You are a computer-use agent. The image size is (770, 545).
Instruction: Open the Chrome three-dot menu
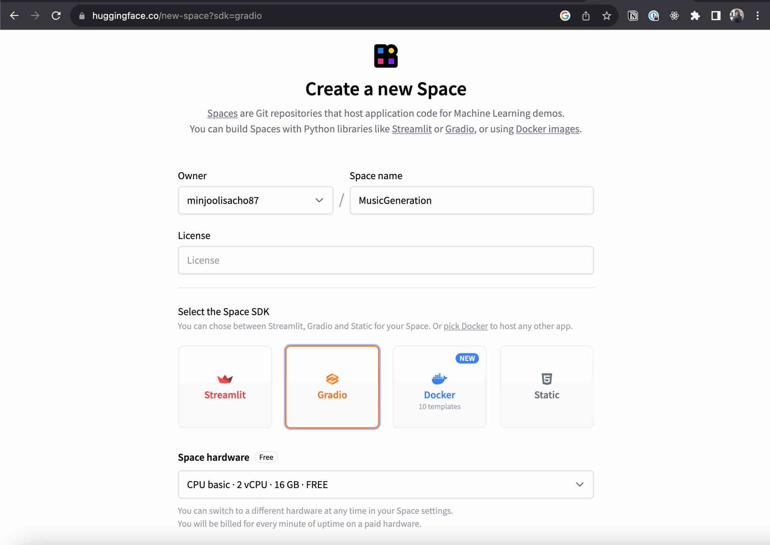pyautogui.click(x=757, y=16)
